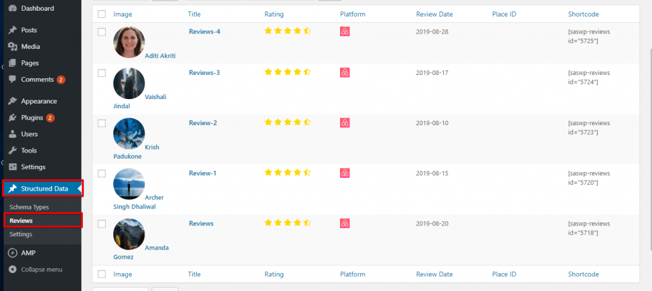Click the Plugins plug icon in sidebar
Viewport: 652px width, 291px height.
(13, 118)
